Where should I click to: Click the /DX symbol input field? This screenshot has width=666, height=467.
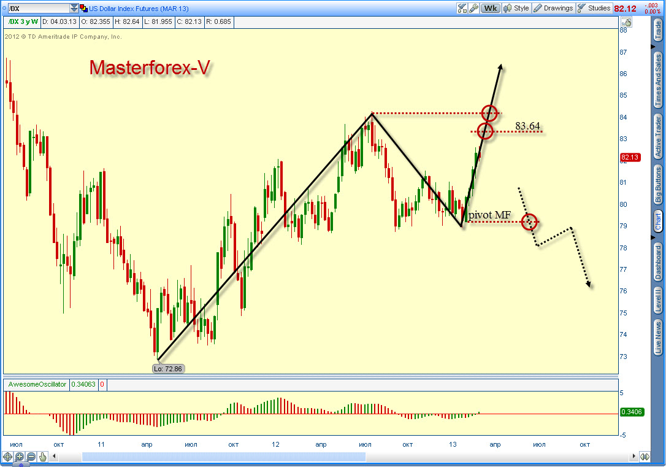[39, 8]
